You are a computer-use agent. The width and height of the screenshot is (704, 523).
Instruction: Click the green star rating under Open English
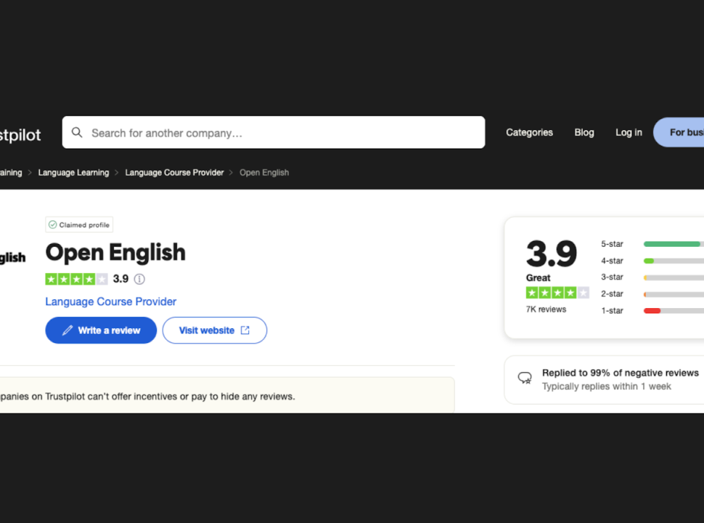(x=76, y=279)
